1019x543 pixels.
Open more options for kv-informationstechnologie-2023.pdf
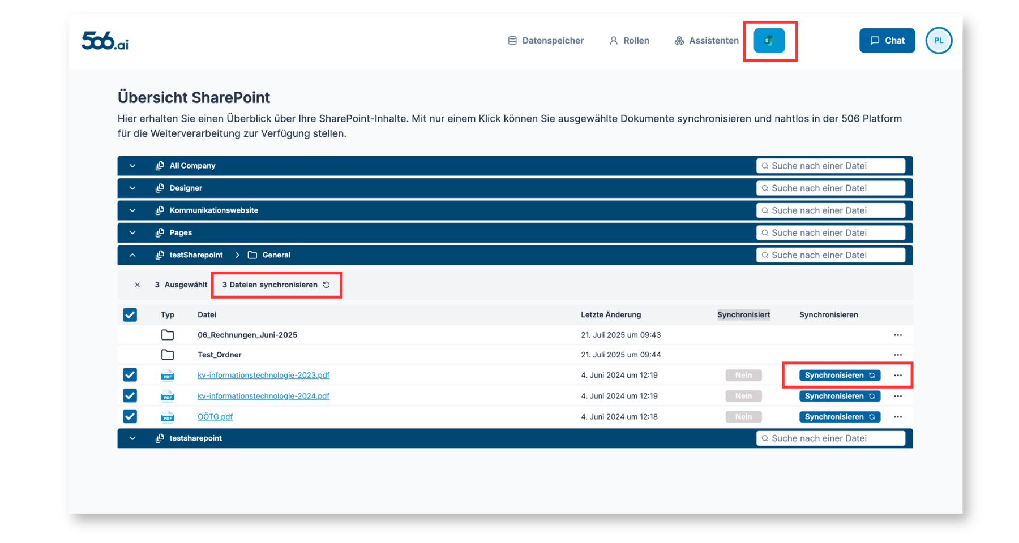898,375
